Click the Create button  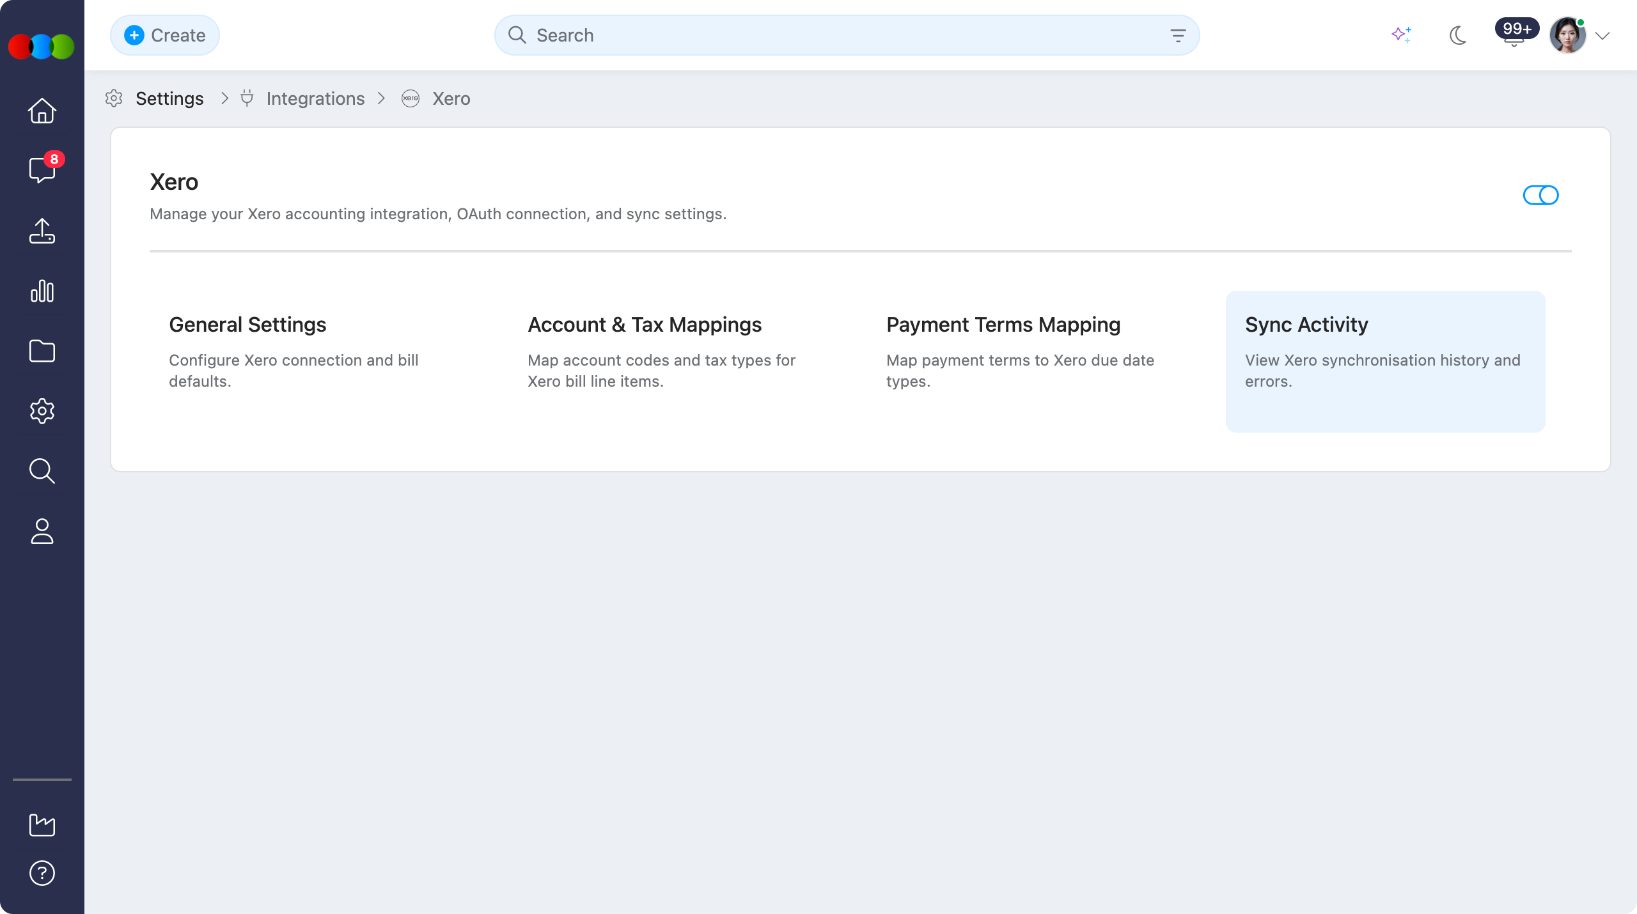coord(165,35)
